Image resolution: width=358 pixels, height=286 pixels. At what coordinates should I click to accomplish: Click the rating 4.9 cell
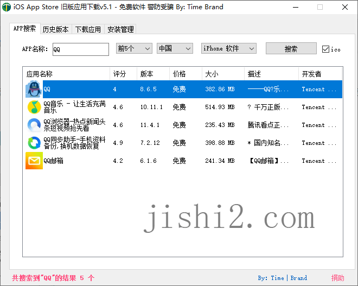tap(118, 143)
